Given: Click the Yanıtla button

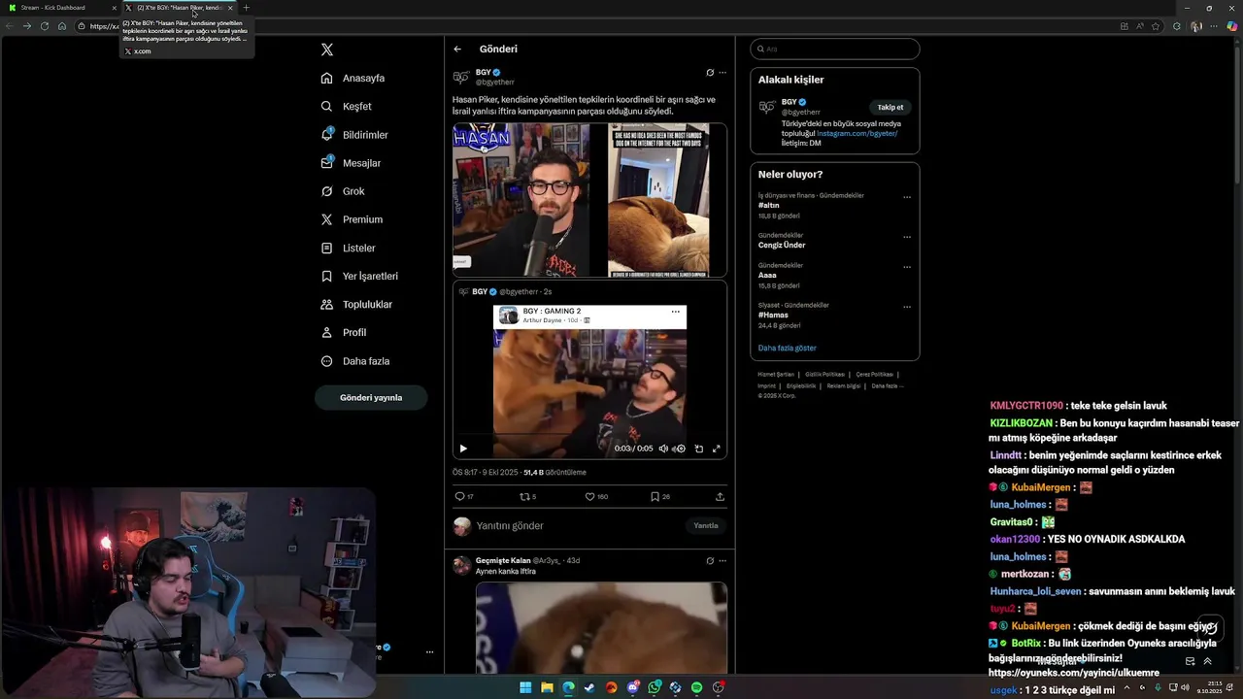Looking at the screenshot, I should tap(706, 525).
